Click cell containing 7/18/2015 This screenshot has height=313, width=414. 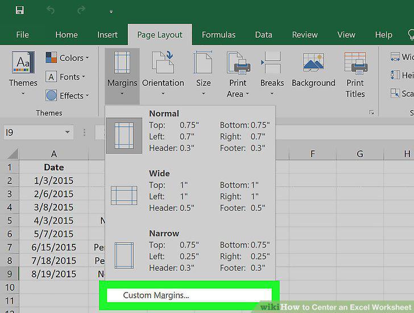[x=54, y=261]
